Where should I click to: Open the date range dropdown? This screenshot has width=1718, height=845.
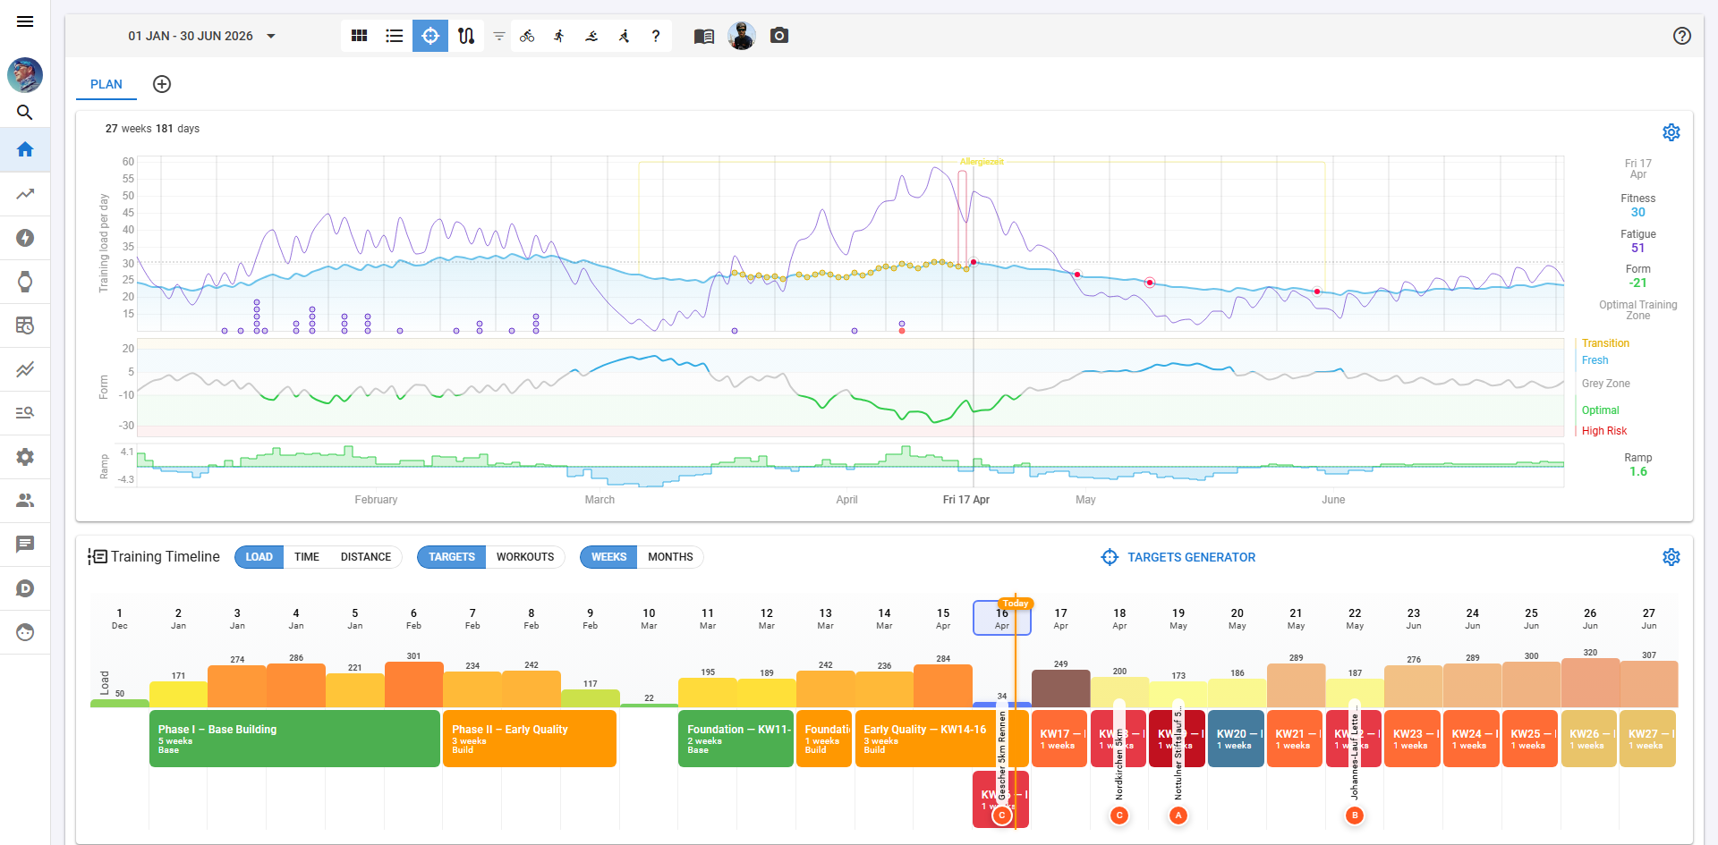[201, 36]
